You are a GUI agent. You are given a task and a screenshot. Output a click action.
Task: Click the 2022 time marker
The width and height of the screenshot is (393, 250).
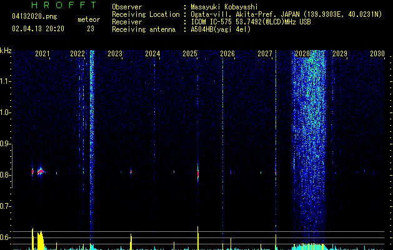click(77, 54)
